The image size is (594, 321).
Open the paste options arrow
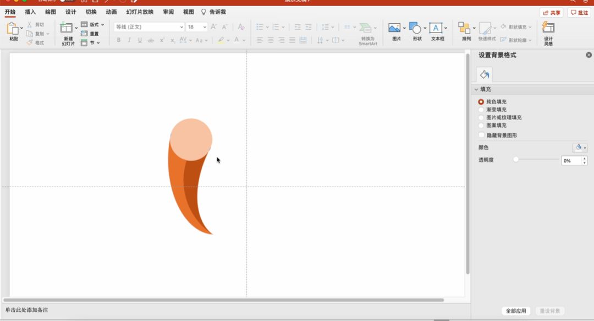click(21, 28)
